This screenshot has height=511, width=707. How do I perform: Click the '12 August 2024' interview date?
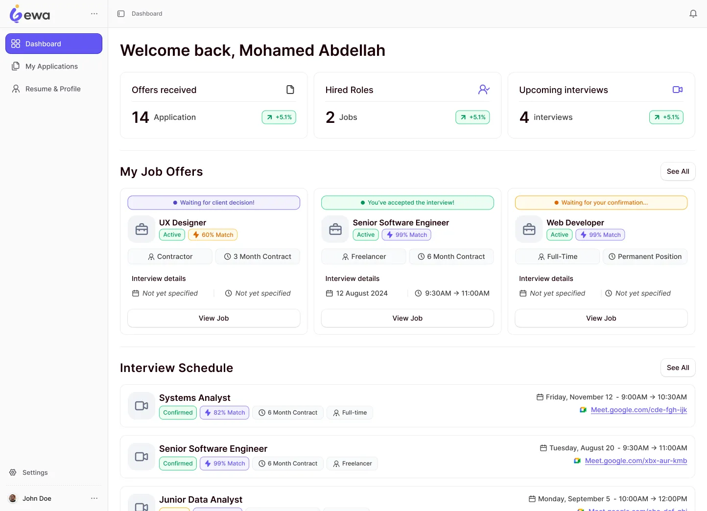(x=362, y=293)
